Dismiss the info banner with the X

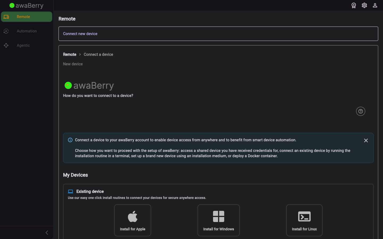point(366,140)
